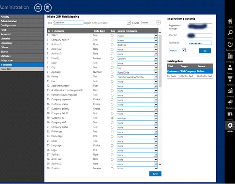The width and height of the screenshot is (235, 184).
Task: Expand the Target CRM Company dropdown
Action: coord(128,23)
